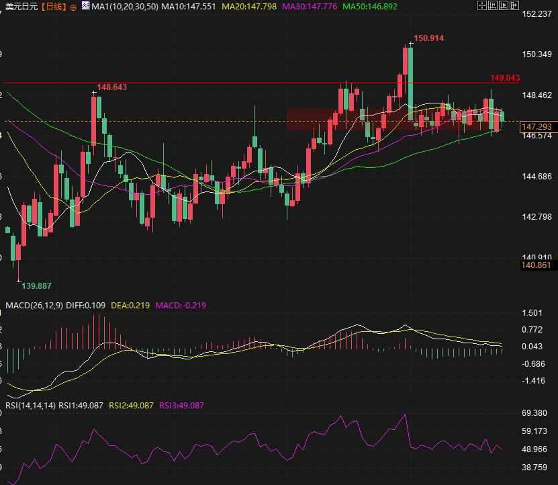
Task: Select the RSI3:49.087 readout
Action: click(x=181, y=406)
